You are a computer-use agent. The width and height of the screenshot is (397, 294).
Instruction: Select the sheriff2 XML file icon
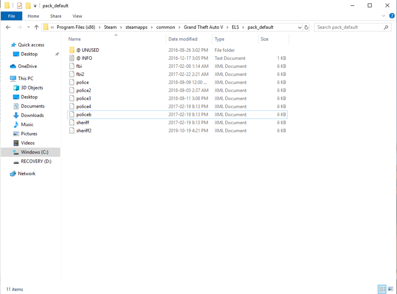(x=72, y=131)
